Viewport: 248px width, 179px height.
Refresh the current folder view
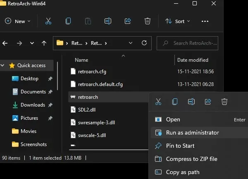(x=144, y=43)
